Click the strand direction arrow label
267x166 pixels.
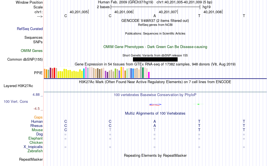(40, 16)
